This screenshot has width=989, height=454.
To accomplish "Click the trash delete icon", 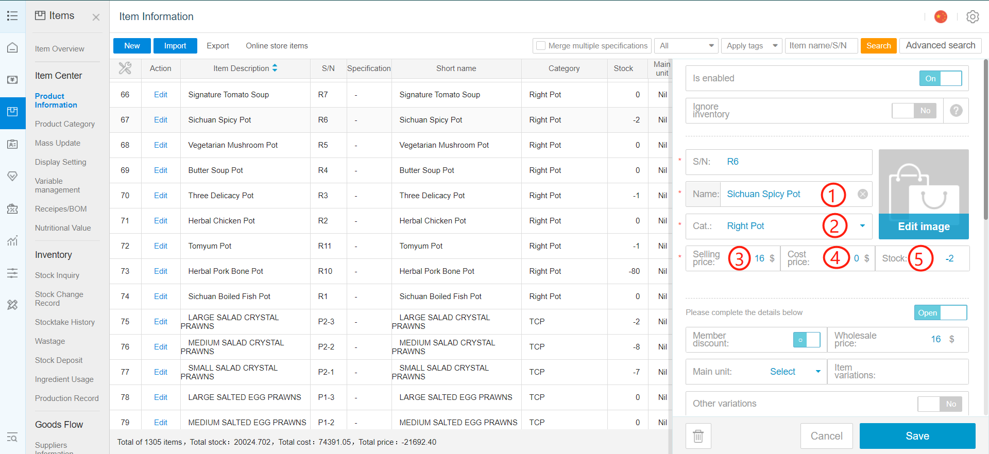I will click(x=698, y=436).
